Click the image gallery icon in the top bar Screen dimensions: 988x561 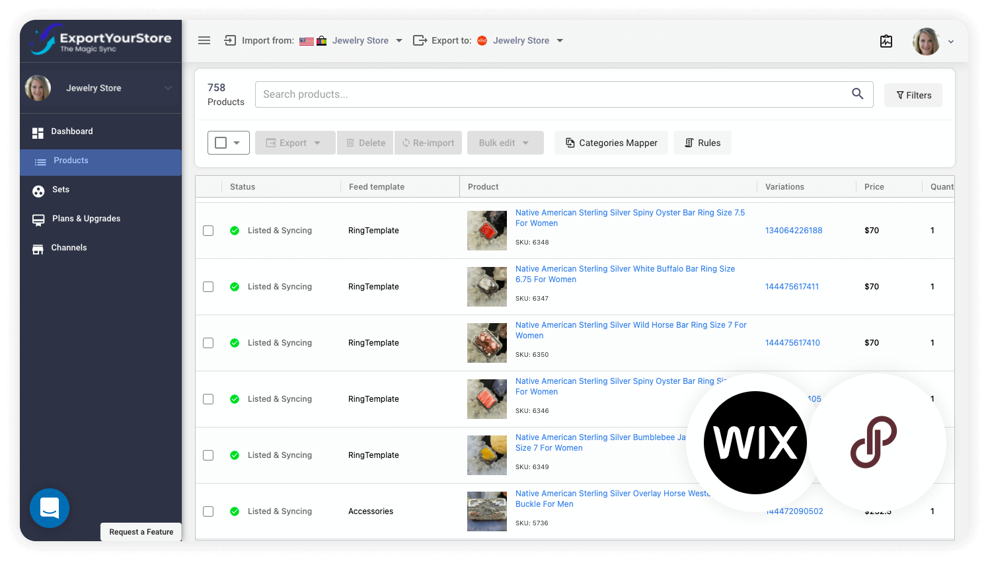(886, 41)
